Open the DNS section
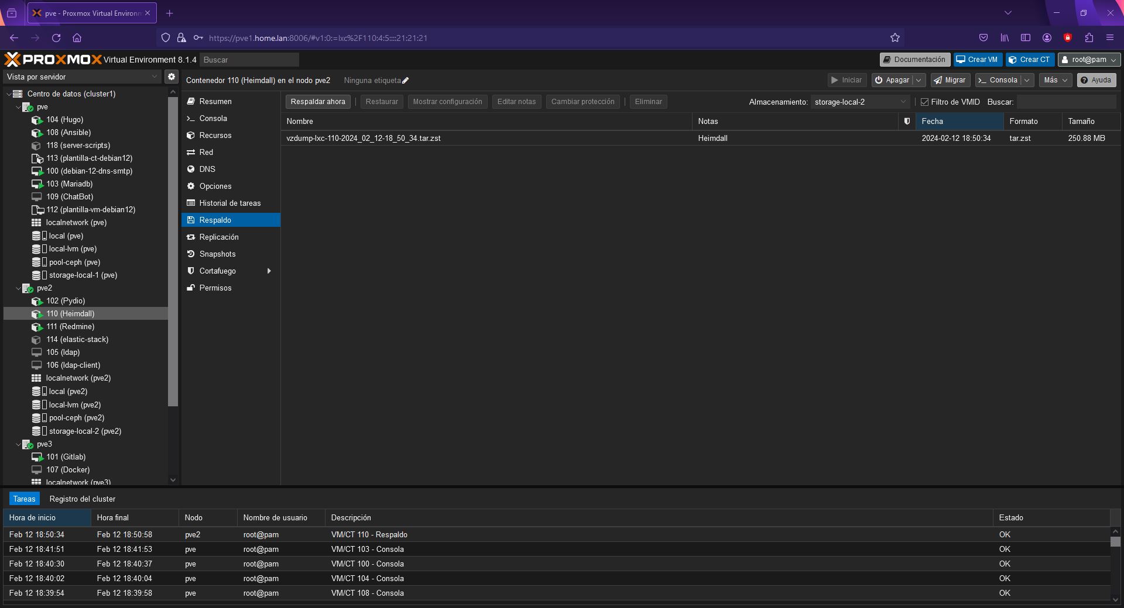This screenshot has height=608, width=1124. [231, 170]
